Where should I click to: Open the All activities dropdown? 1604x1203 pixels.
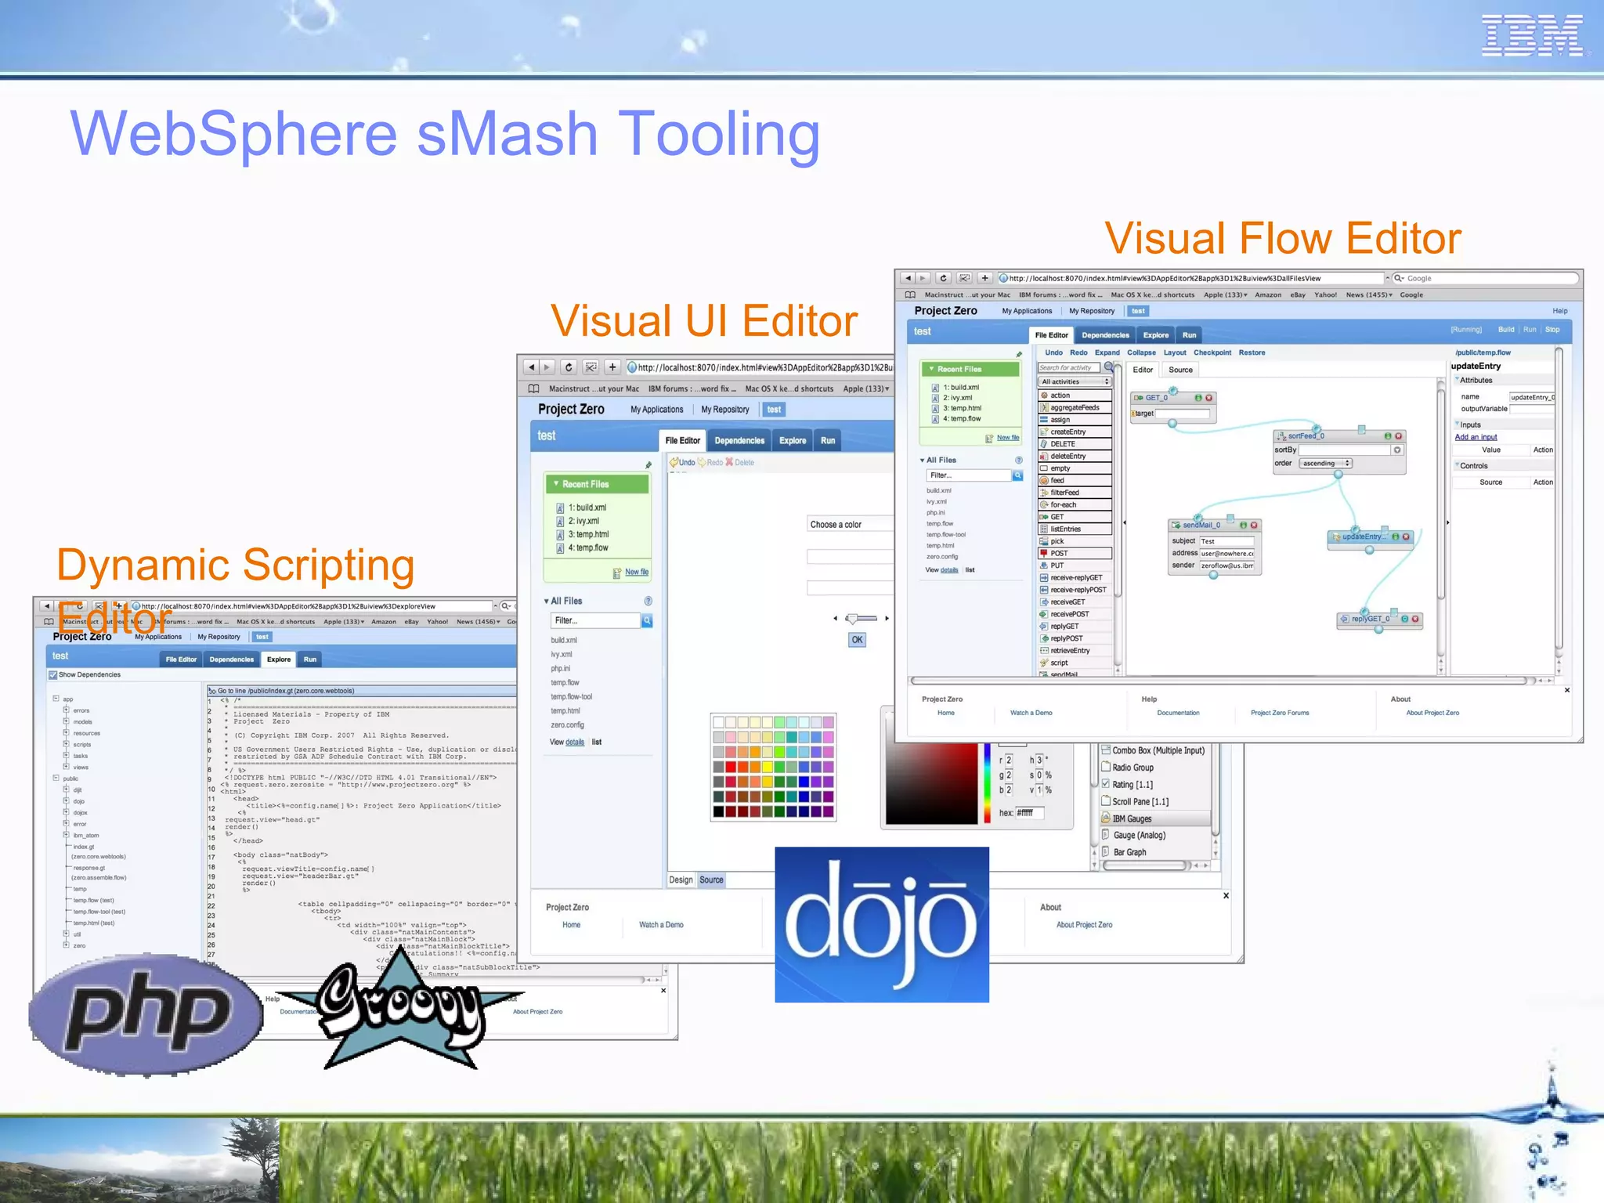[1074, 381]
